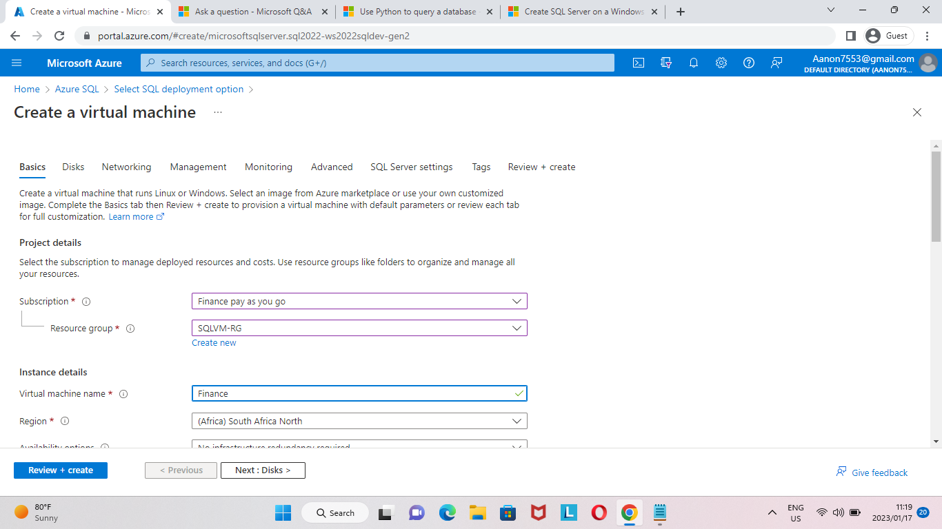Screen dimensions: 942x529
Task: Click the Give feedback link
Action: [x=872, y=473]
